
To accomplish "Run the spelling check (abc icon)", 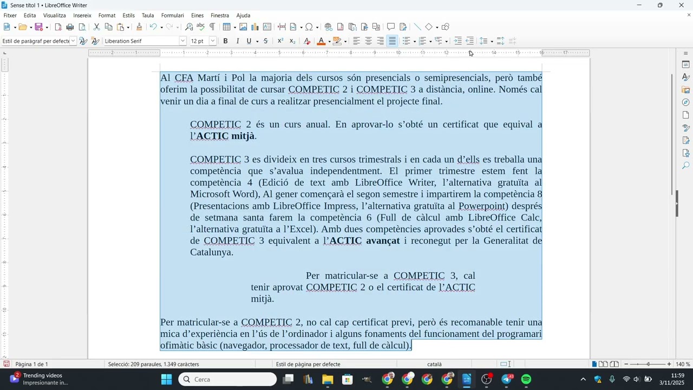I will coord(200,27).
